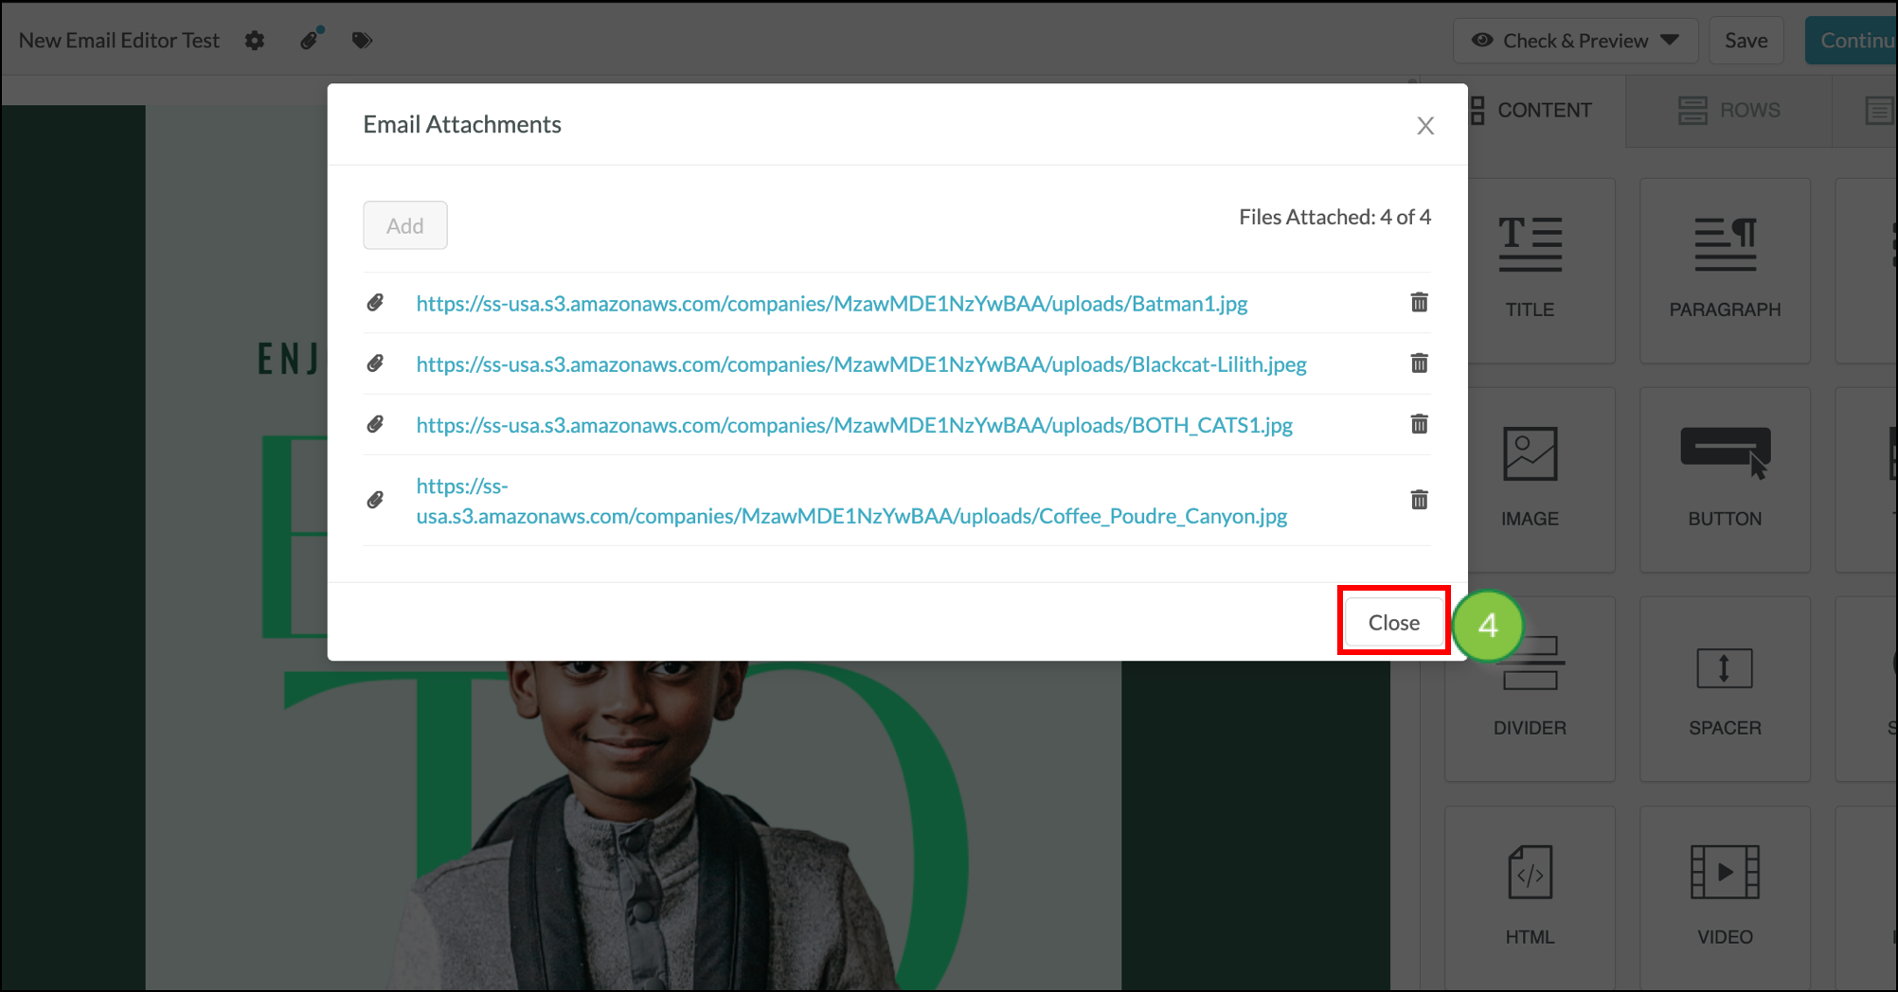
Task: Open the BOTH_CATS1.jpg attachment link
Action: pos(854,425)
